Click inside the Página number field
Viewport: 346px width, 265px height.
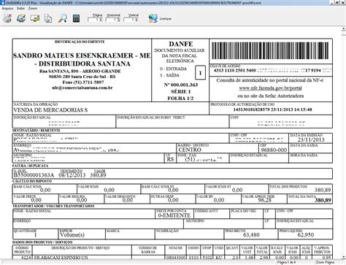93,20
